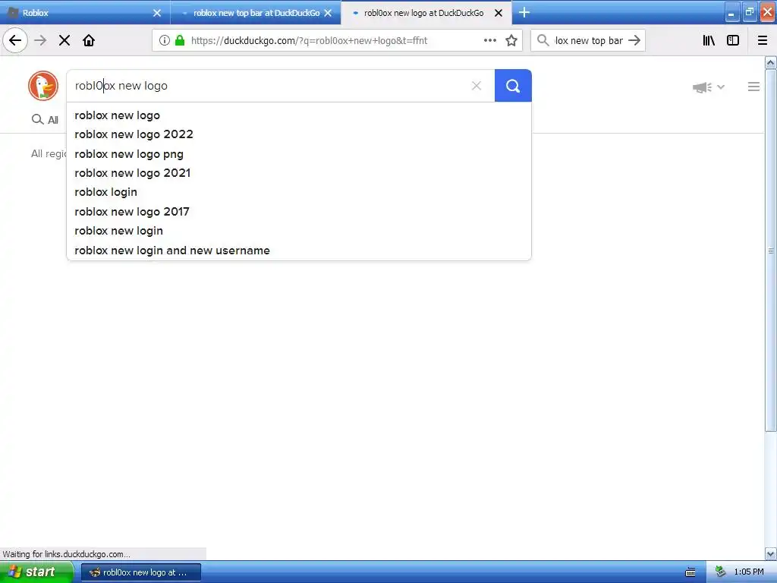
Task: Switch to the Roblox tab
Action: (85, 13)
